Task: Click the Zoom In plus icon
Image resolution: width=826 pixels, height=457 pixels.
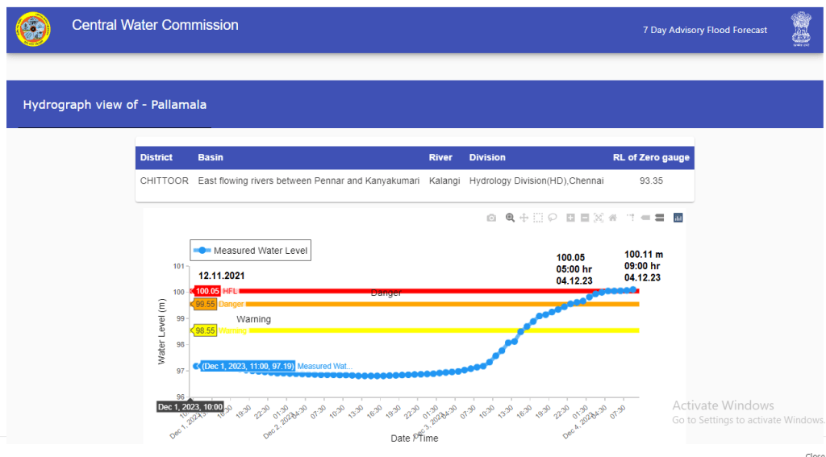Action: [x=570, y=218]
